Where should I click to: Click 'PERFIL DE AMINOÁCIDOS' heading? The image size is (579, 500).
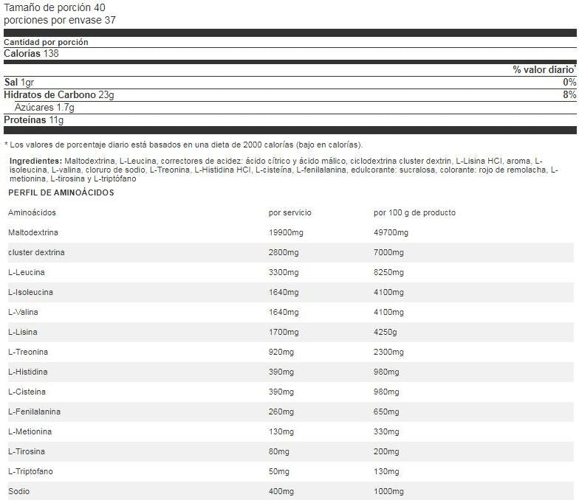(61, 192)
